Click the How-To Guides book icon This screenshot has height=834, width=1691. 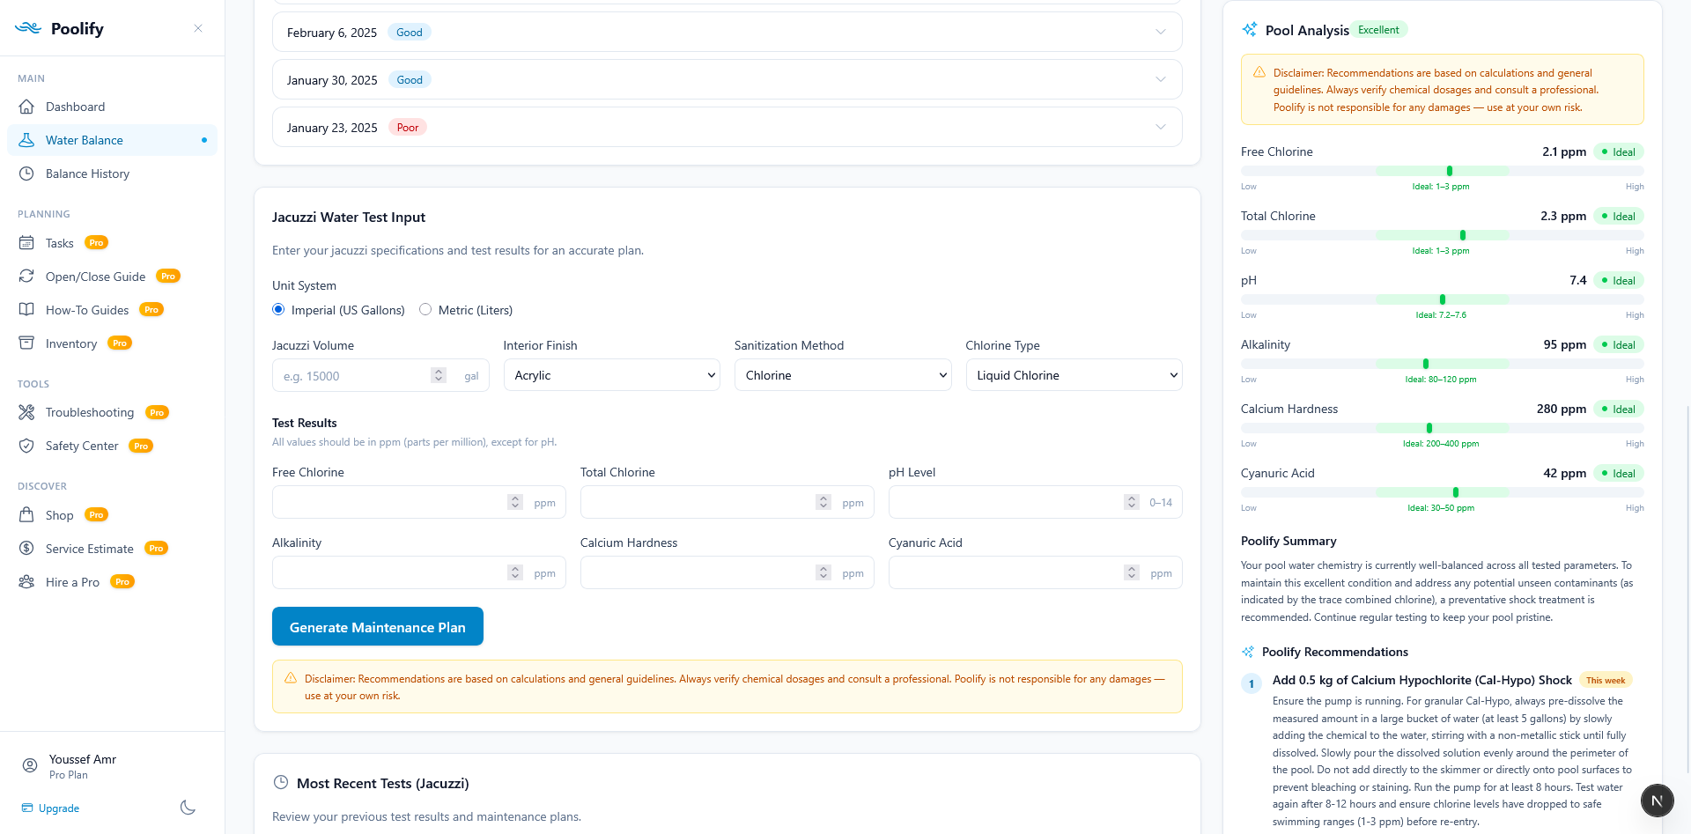[x=26, y=310]
